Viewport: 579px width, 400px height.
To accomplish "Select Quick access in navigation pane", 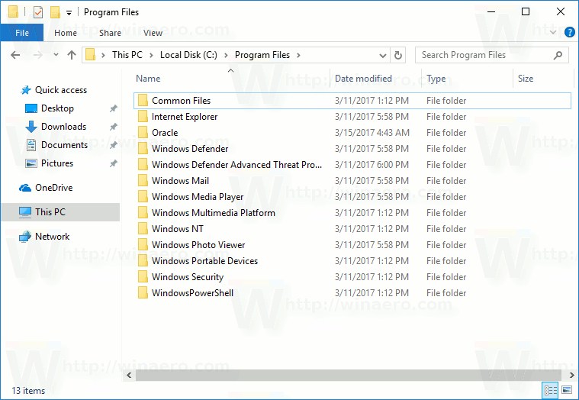I will [x=60, y=90].
